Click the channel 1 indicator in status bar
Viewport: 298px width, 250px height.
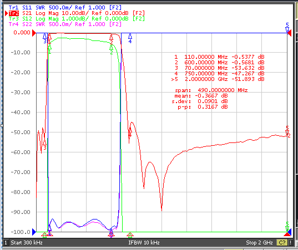click(x=6, y=243)
